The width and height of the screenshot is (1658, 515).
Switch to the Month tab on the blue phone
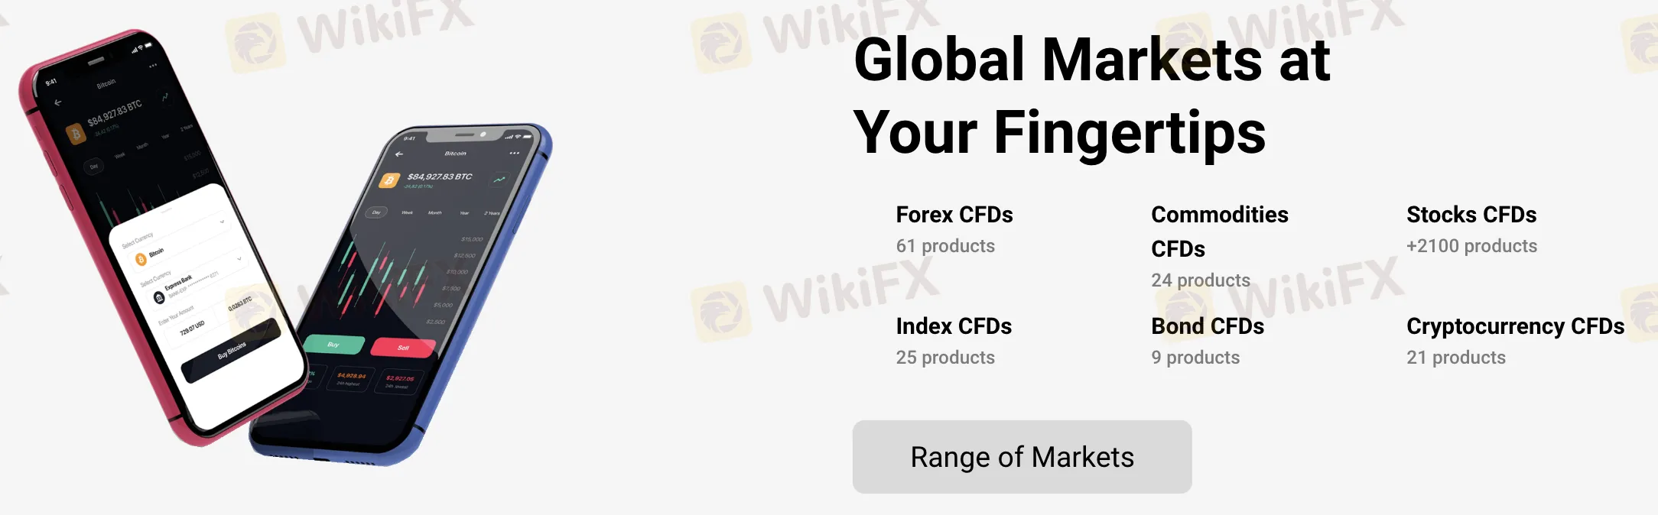435,213
